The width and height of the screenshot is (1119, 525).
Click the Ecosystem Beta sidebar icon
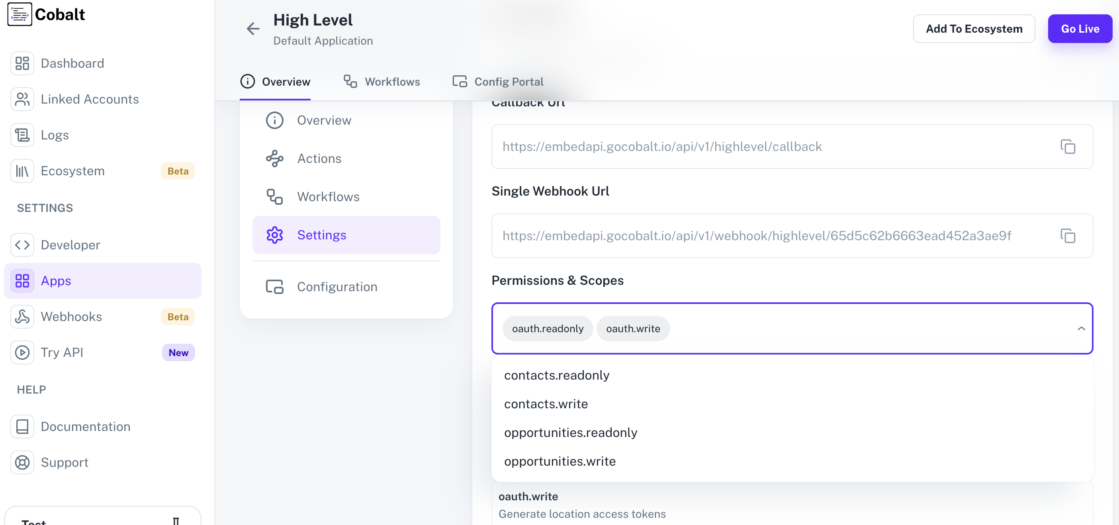[x=22, y=171]
